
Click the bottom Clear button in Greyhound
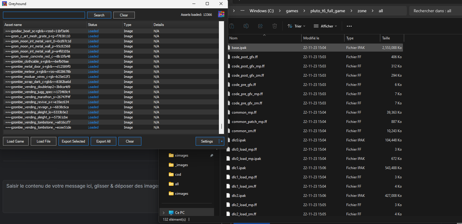tap(130, 141)
